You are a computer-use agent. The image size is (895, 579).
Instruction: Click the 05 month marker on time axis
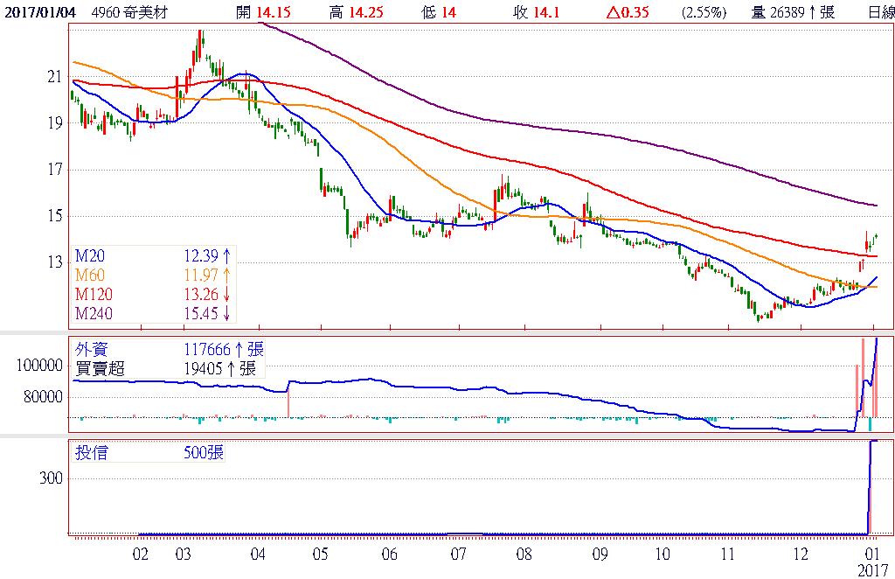click(x=319, y=555)
